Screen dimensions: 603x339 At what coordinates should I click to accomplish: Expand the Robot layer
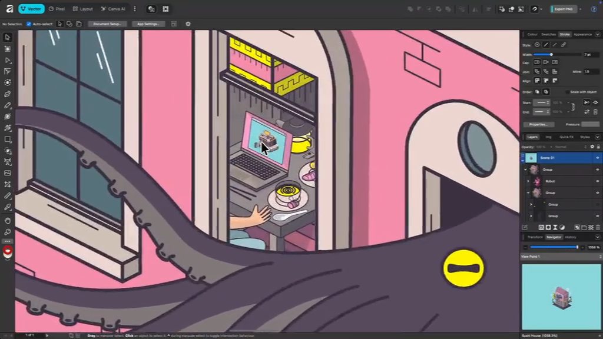tap(528, 181)
